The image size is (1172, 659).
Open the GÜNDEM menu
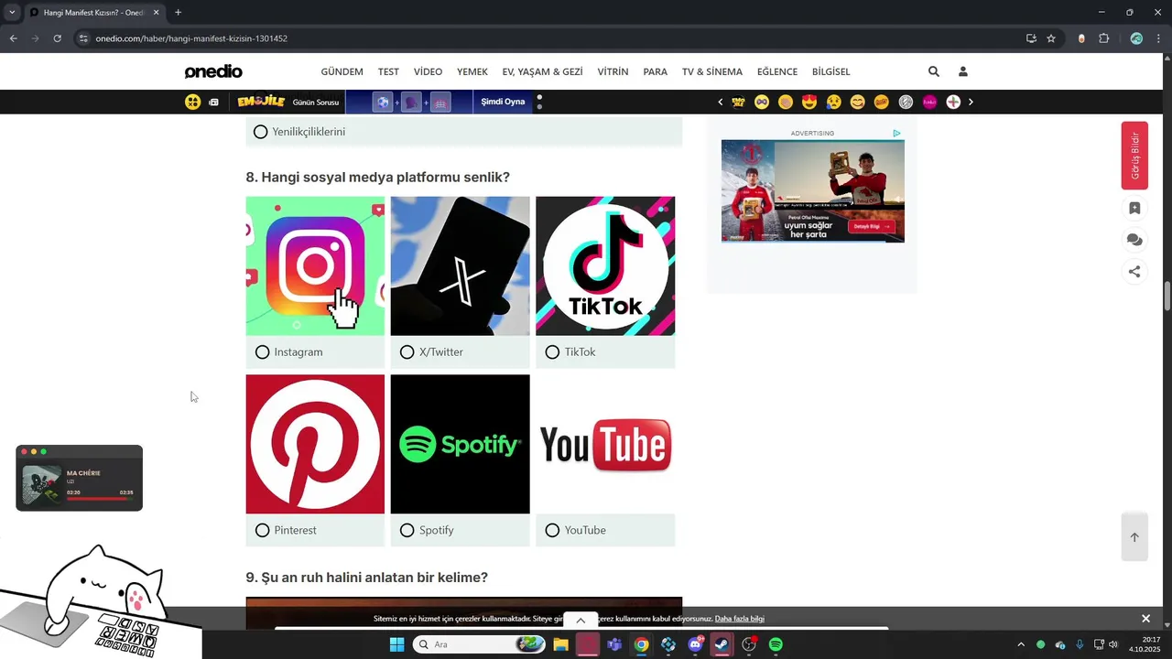(x=342, y=71)
